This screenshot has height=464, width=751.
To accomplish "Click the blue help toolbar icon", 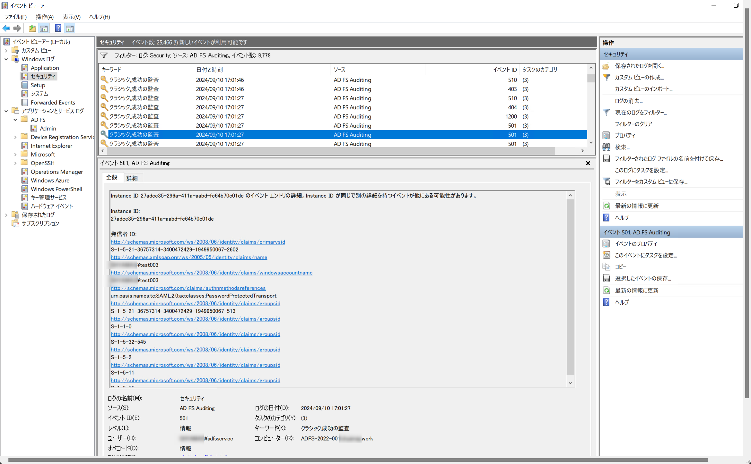I will point(58,28).
